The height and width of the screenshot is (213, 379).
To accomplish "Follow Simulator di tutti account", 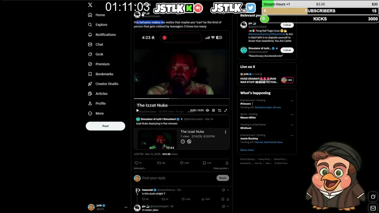I will click(x=287, y=50).
